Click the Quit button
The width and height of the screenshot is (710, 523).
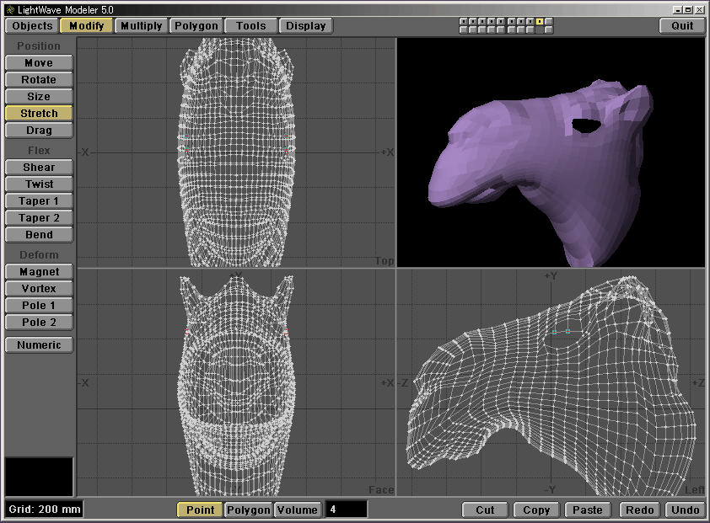(x=682, y=26)
